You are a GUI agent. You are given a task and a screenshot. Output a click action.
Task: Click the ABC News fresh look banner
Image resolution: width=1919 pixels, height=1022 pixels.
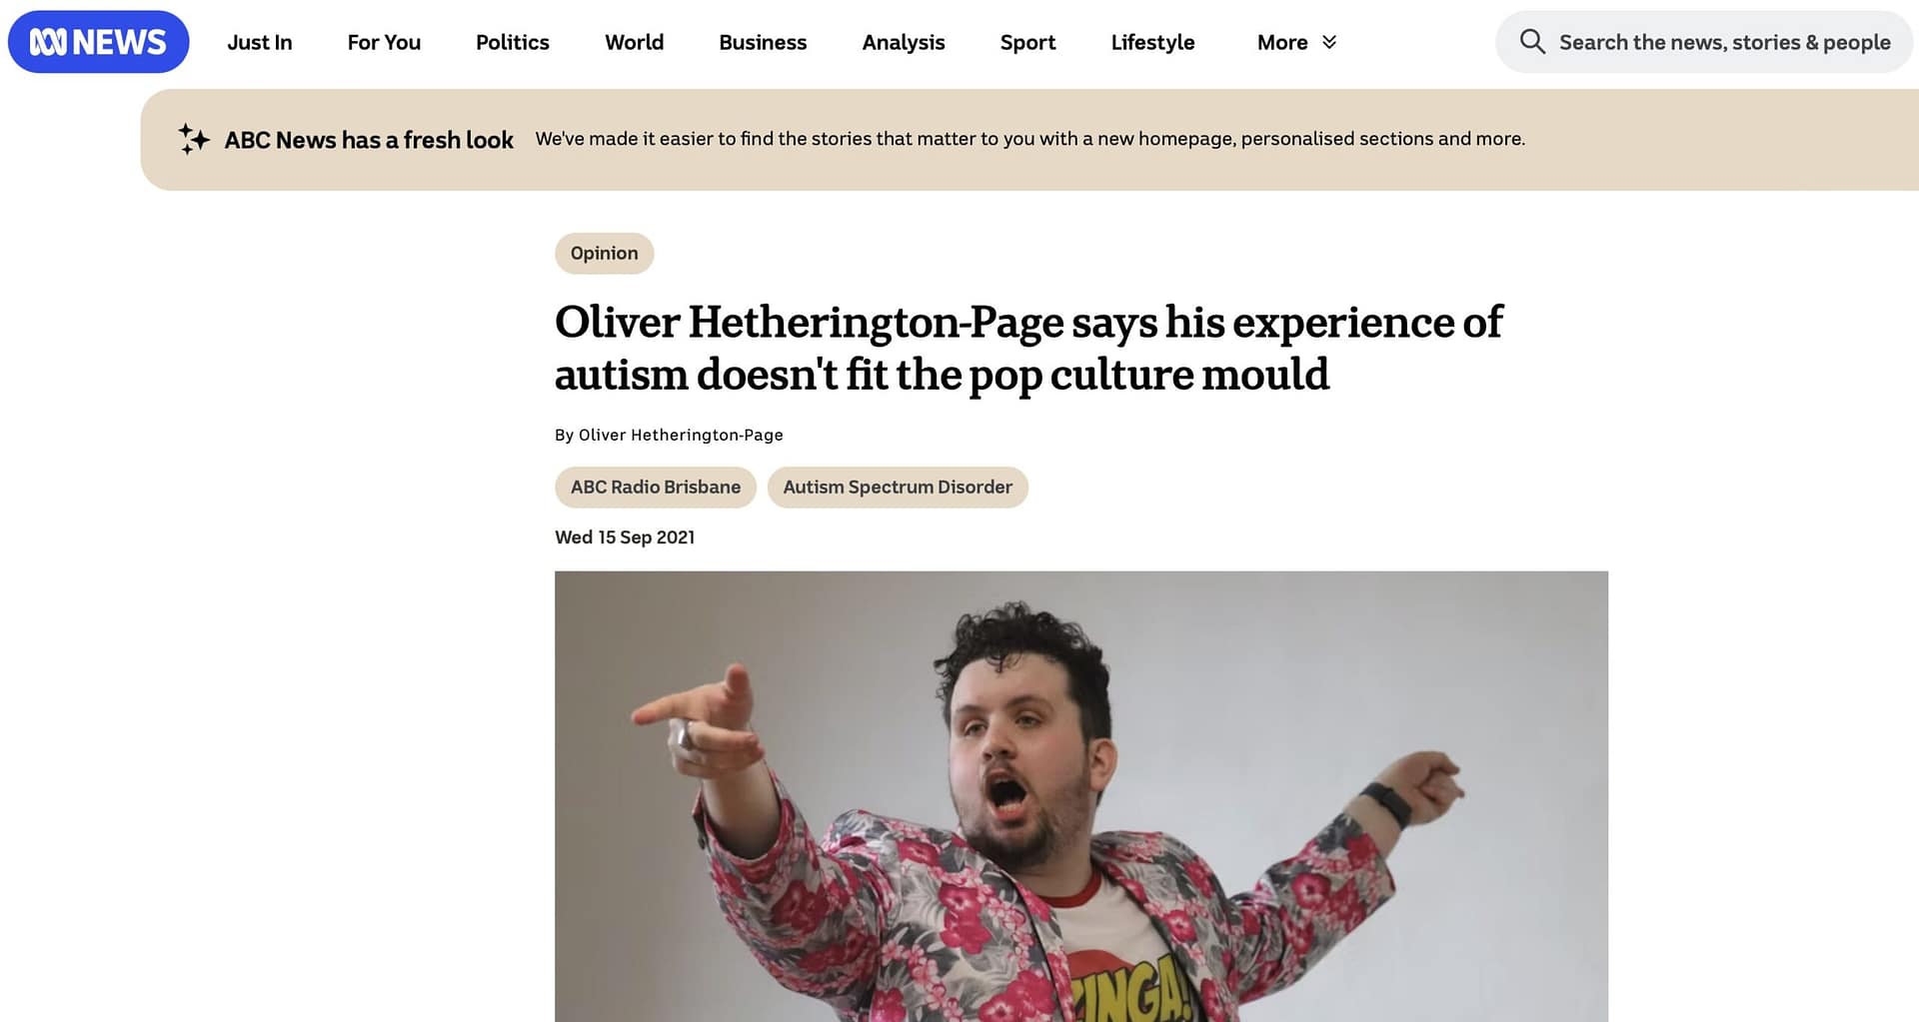point(1029,140)
